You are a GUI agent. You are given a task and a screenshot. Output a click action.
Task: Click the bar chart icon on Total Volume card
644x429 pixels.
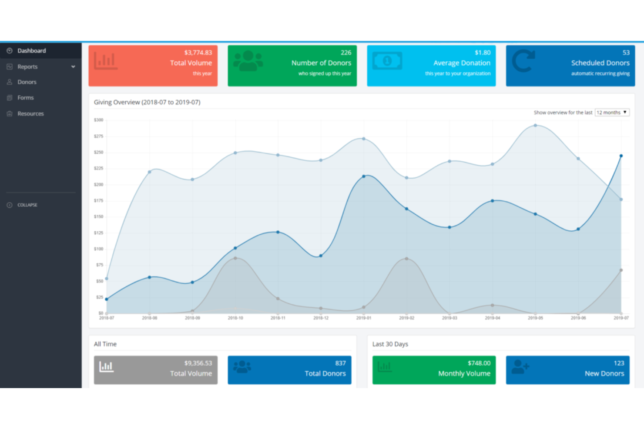(106, 61)
